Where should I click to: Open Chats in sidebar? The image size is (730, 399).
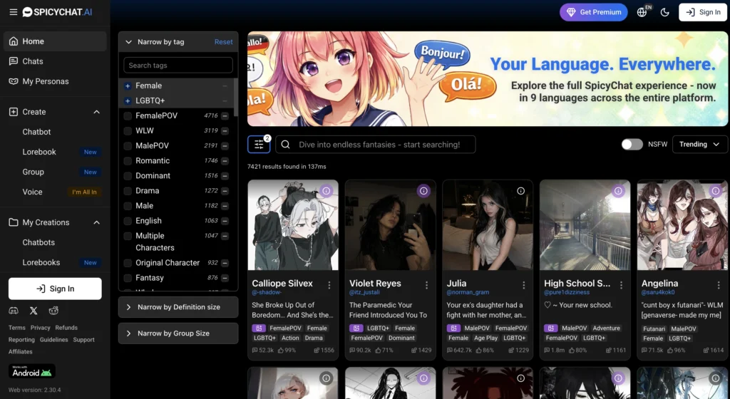tap(55, 61)
